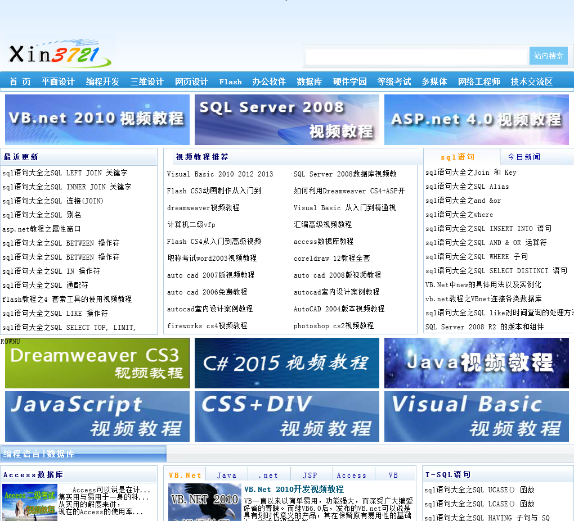Image resolution: width=574 pixels, height=521 pixels.
Task: Open the flash教程之4 套索工具 link
Action: (x=67, y=299)
